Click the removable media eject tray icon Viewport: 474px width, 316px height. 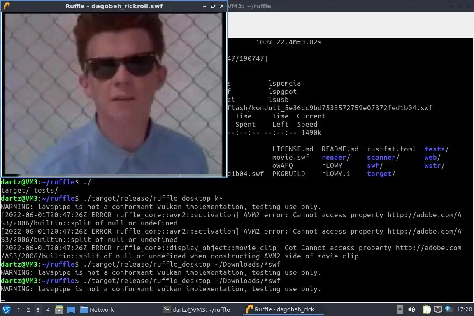[400, 309]
